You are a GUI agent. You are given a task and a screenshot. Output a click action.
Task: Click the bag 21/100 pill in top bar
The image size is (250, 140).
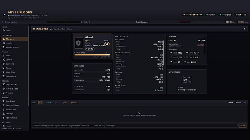click(225, 15)
